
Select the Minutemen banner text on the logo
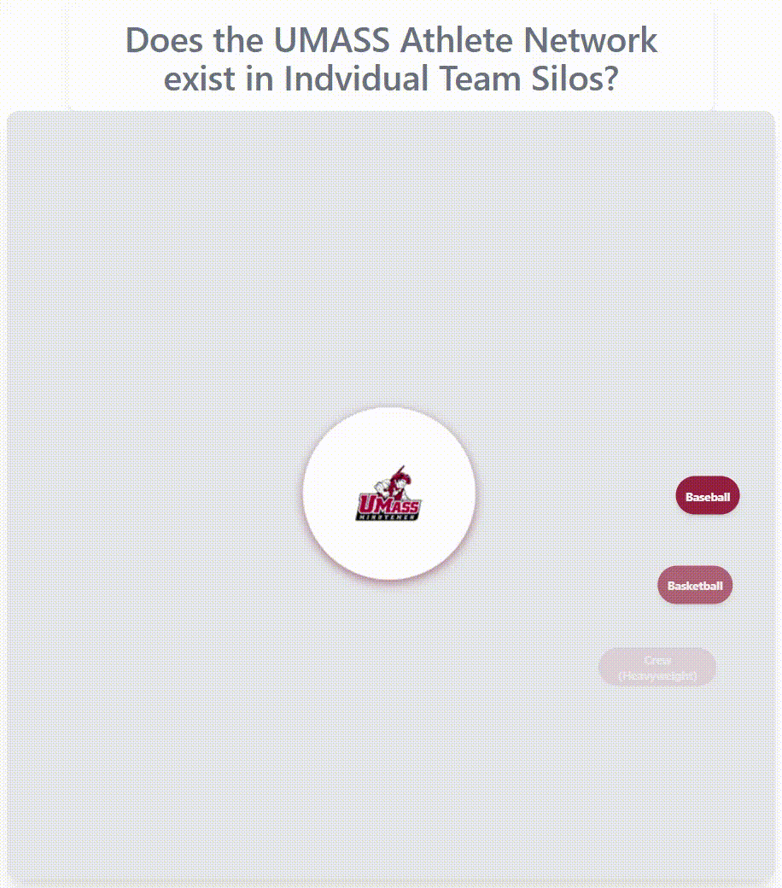387,518
